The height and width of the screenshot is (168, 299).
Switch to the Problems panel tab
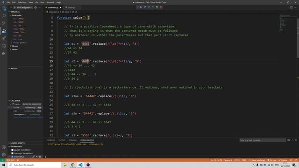coord(51,140)
